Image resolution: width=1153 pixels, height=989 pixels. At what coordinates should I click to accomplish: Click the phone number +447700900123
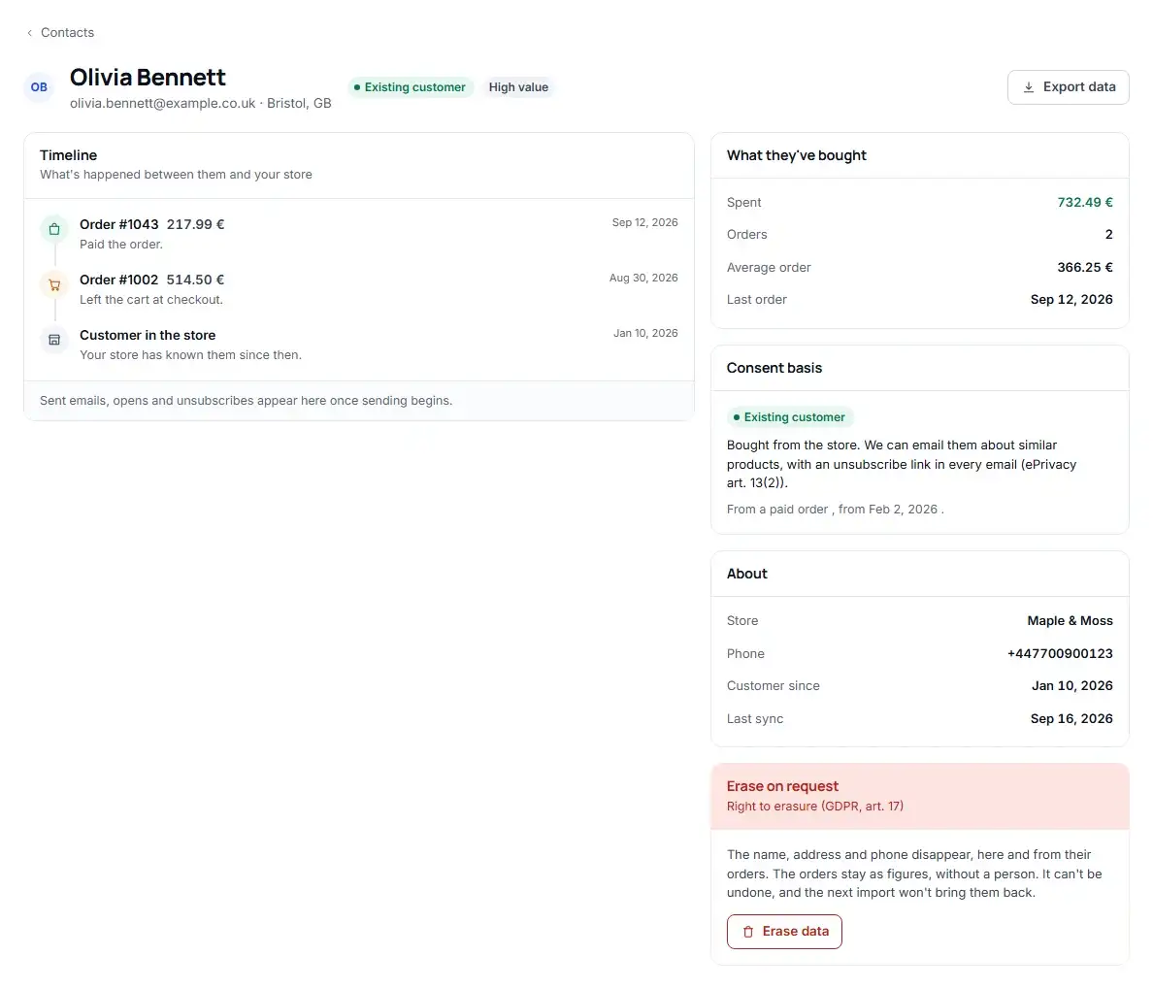pyautogui.click(x=1060, y=654)
